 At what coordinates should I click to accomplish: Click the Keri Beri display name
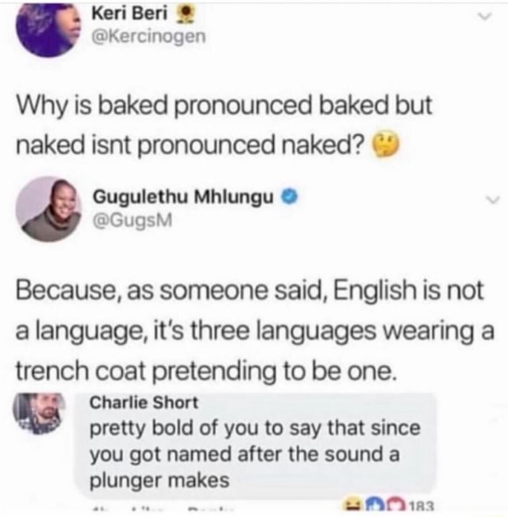point(129,13)
